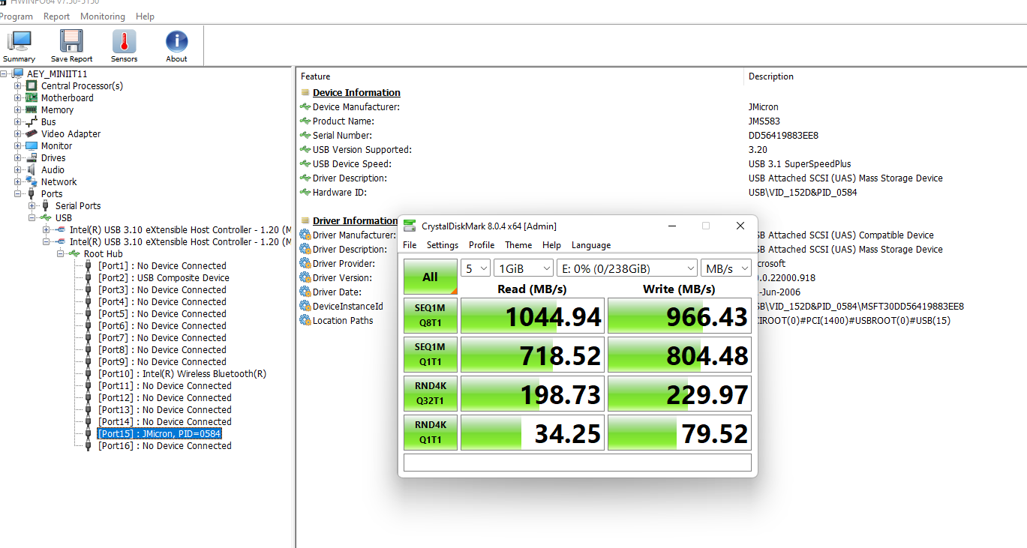
Task: Click the 966.43 write result bar
Action: (x=680, y=316)
